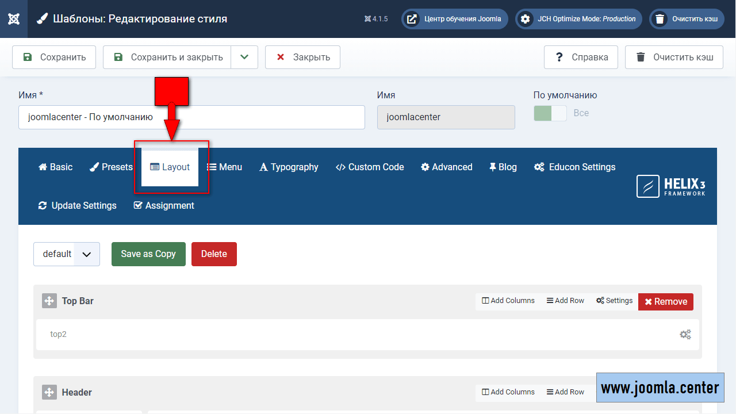
Task: Click the Header row move handle icon
Action: (x=49, y=392)
